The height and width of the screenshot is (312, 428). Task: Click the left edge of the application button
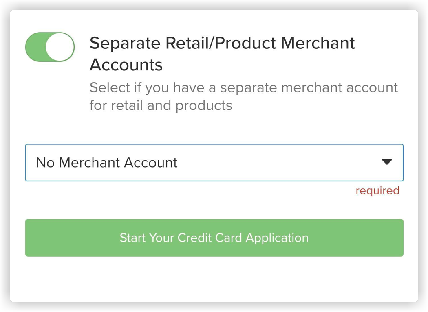33,238
